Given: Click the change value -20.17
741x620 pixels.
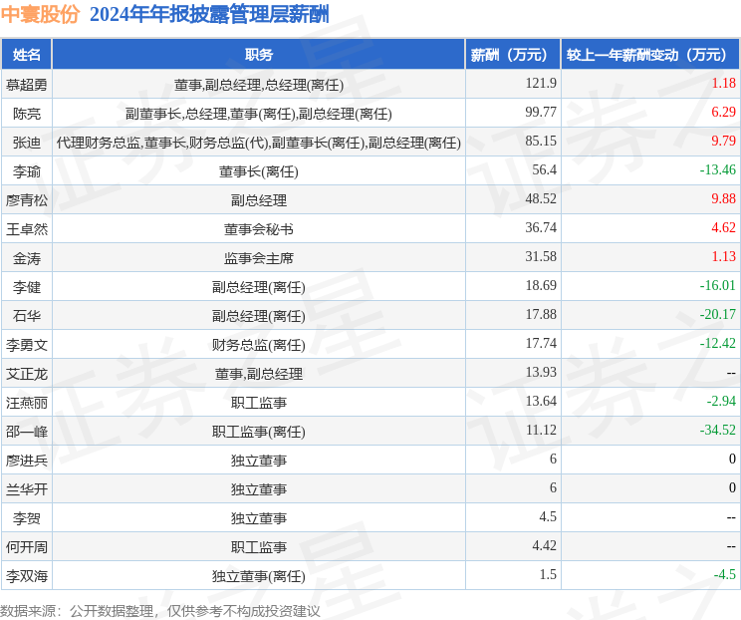Looking at the screenshot, I should coord(718,314).
